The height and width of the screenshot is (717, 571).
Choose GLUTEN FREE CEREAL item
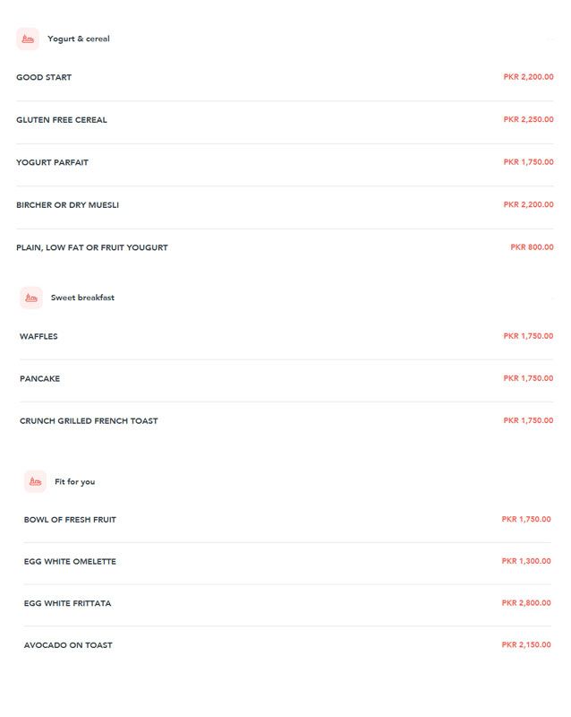point(285,120)
